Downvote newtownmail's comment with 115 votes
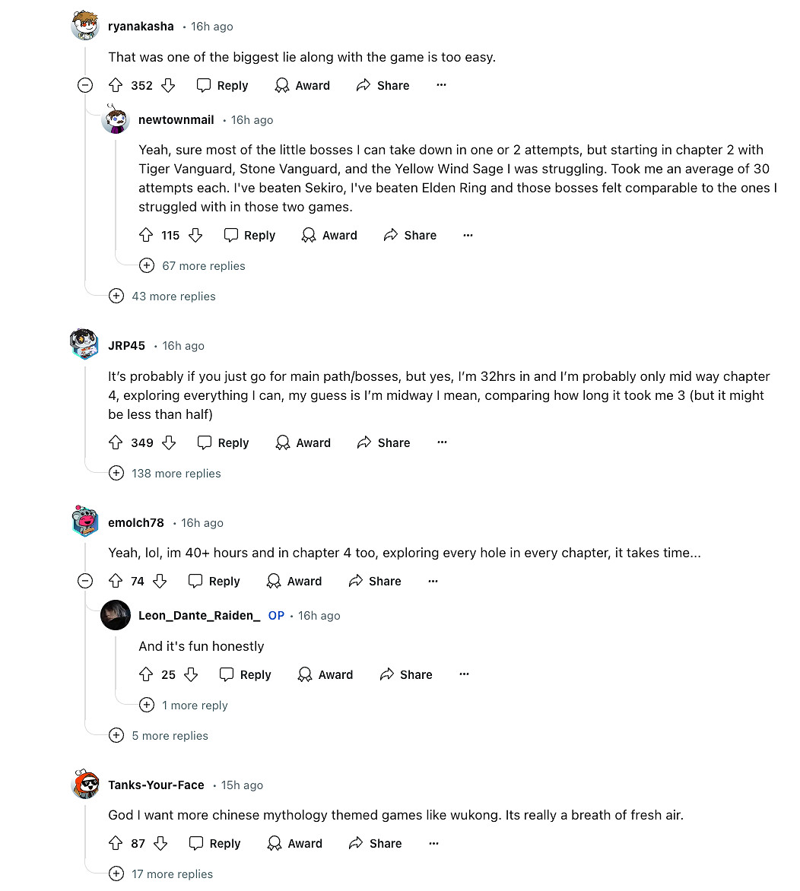This screenshot has height=891, width=800. pyautogui.click(x=195, y=236)
